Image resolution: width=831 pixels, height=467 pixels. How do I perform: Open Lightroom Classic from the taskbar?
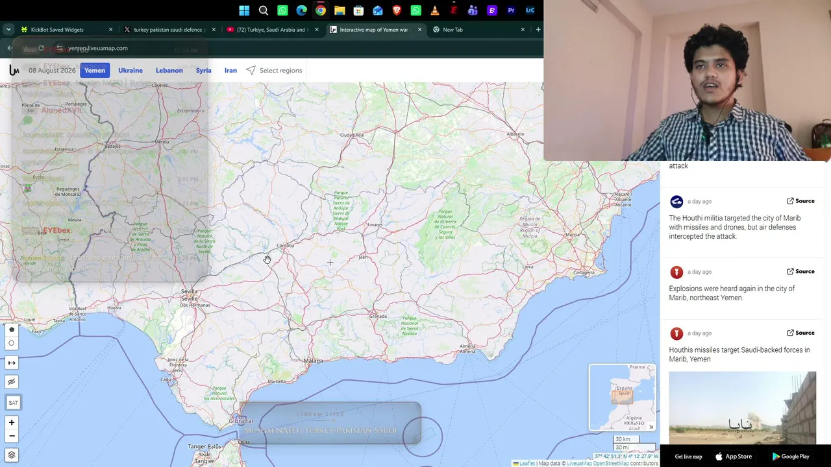pyautogui.click(x=530, y=10)
